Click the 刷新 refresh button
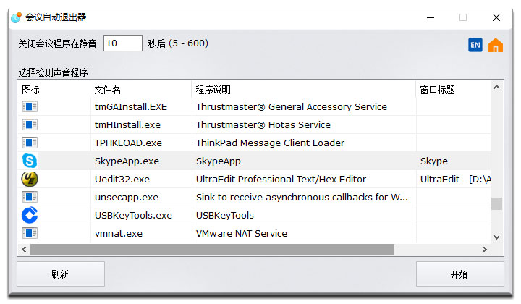 pyautogui.click(x=61, y=274)
